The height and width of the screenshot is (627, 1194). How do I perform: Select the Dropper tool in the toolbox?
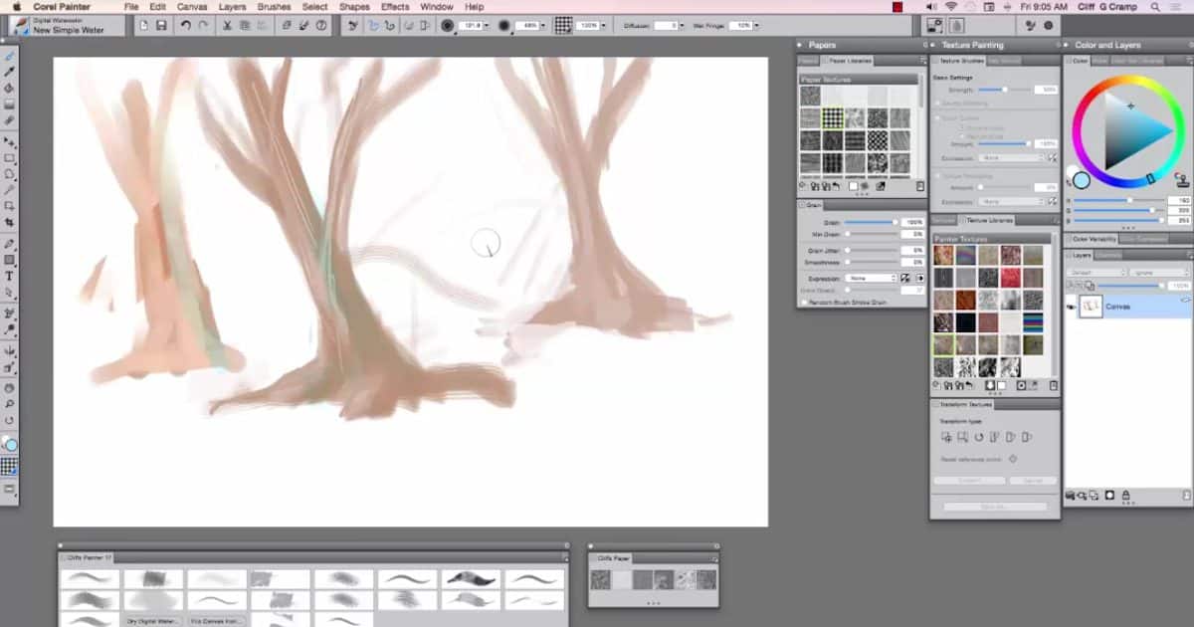tap(8, 71)
